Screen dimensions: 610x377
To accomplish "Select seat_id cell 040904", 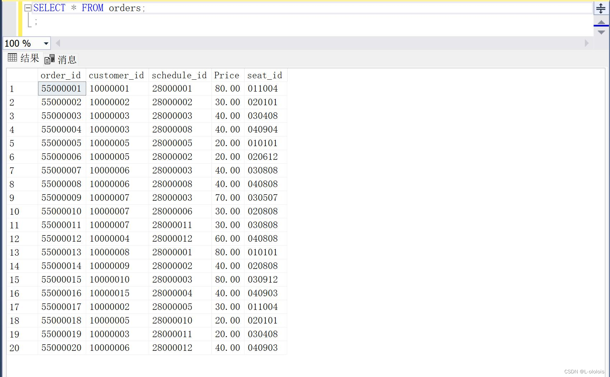I will [265, 129].
